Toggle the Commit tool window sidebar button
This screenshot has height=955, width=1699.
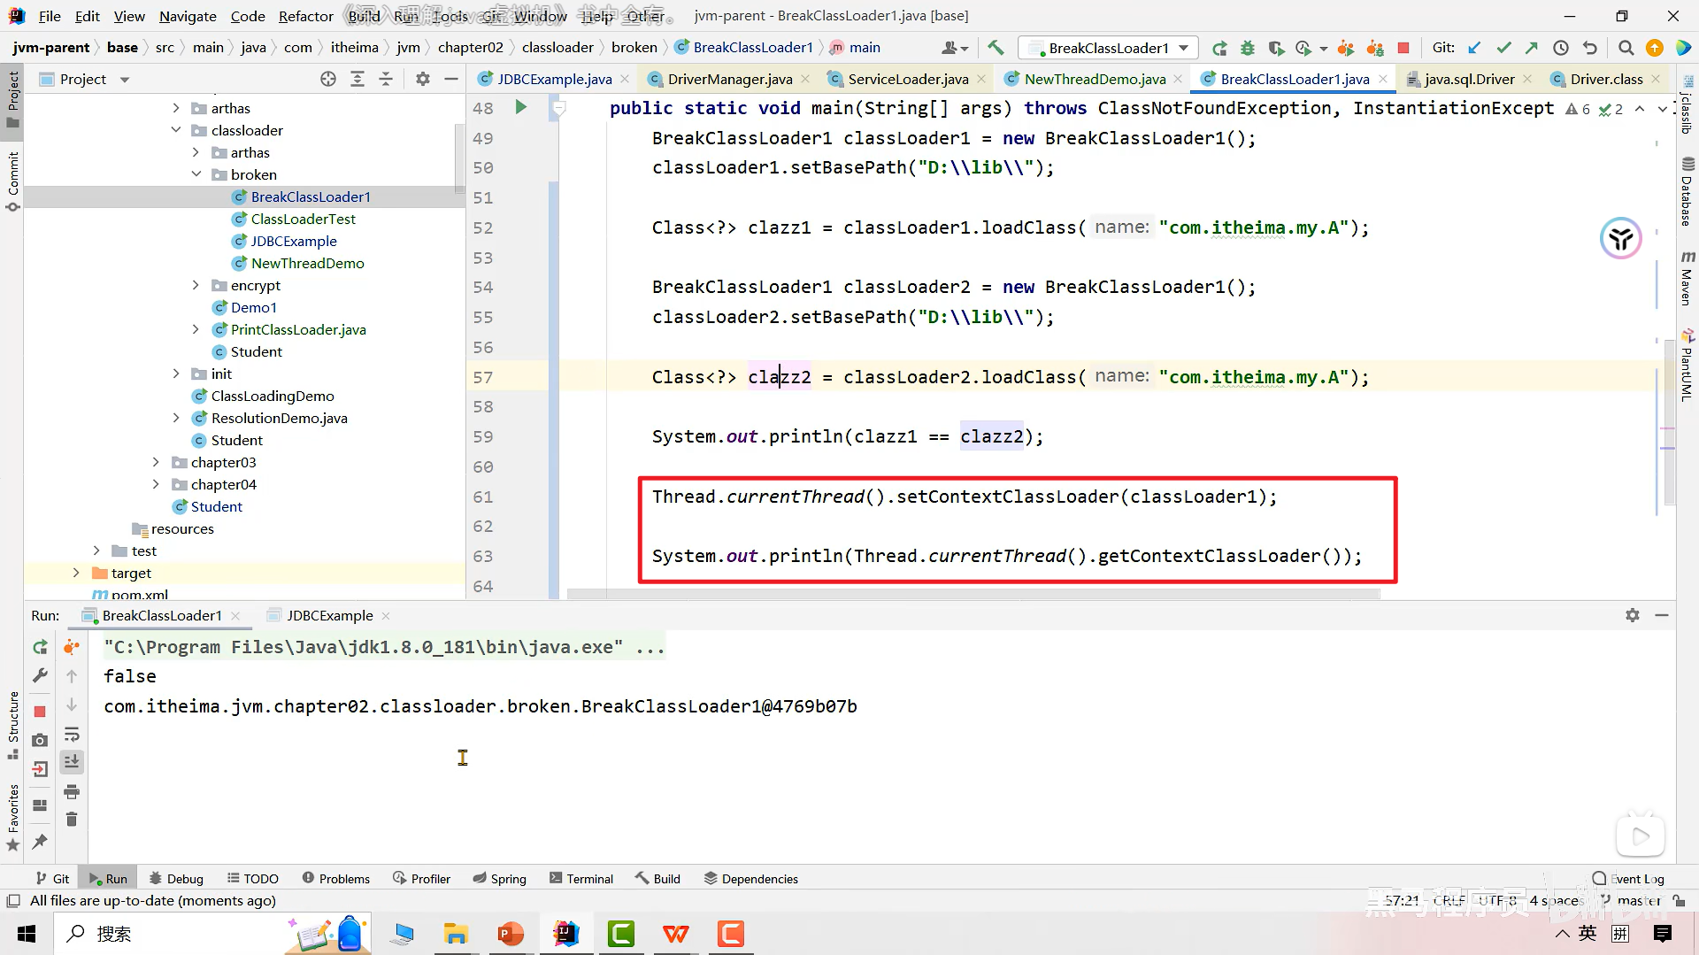(x=12, y=181)
